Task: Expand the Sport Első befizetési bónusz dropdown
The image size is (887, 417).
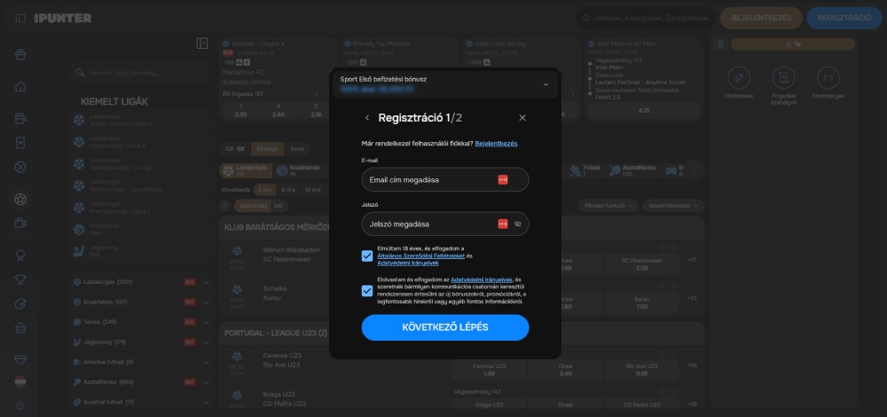Action: [x=546, y=84]
